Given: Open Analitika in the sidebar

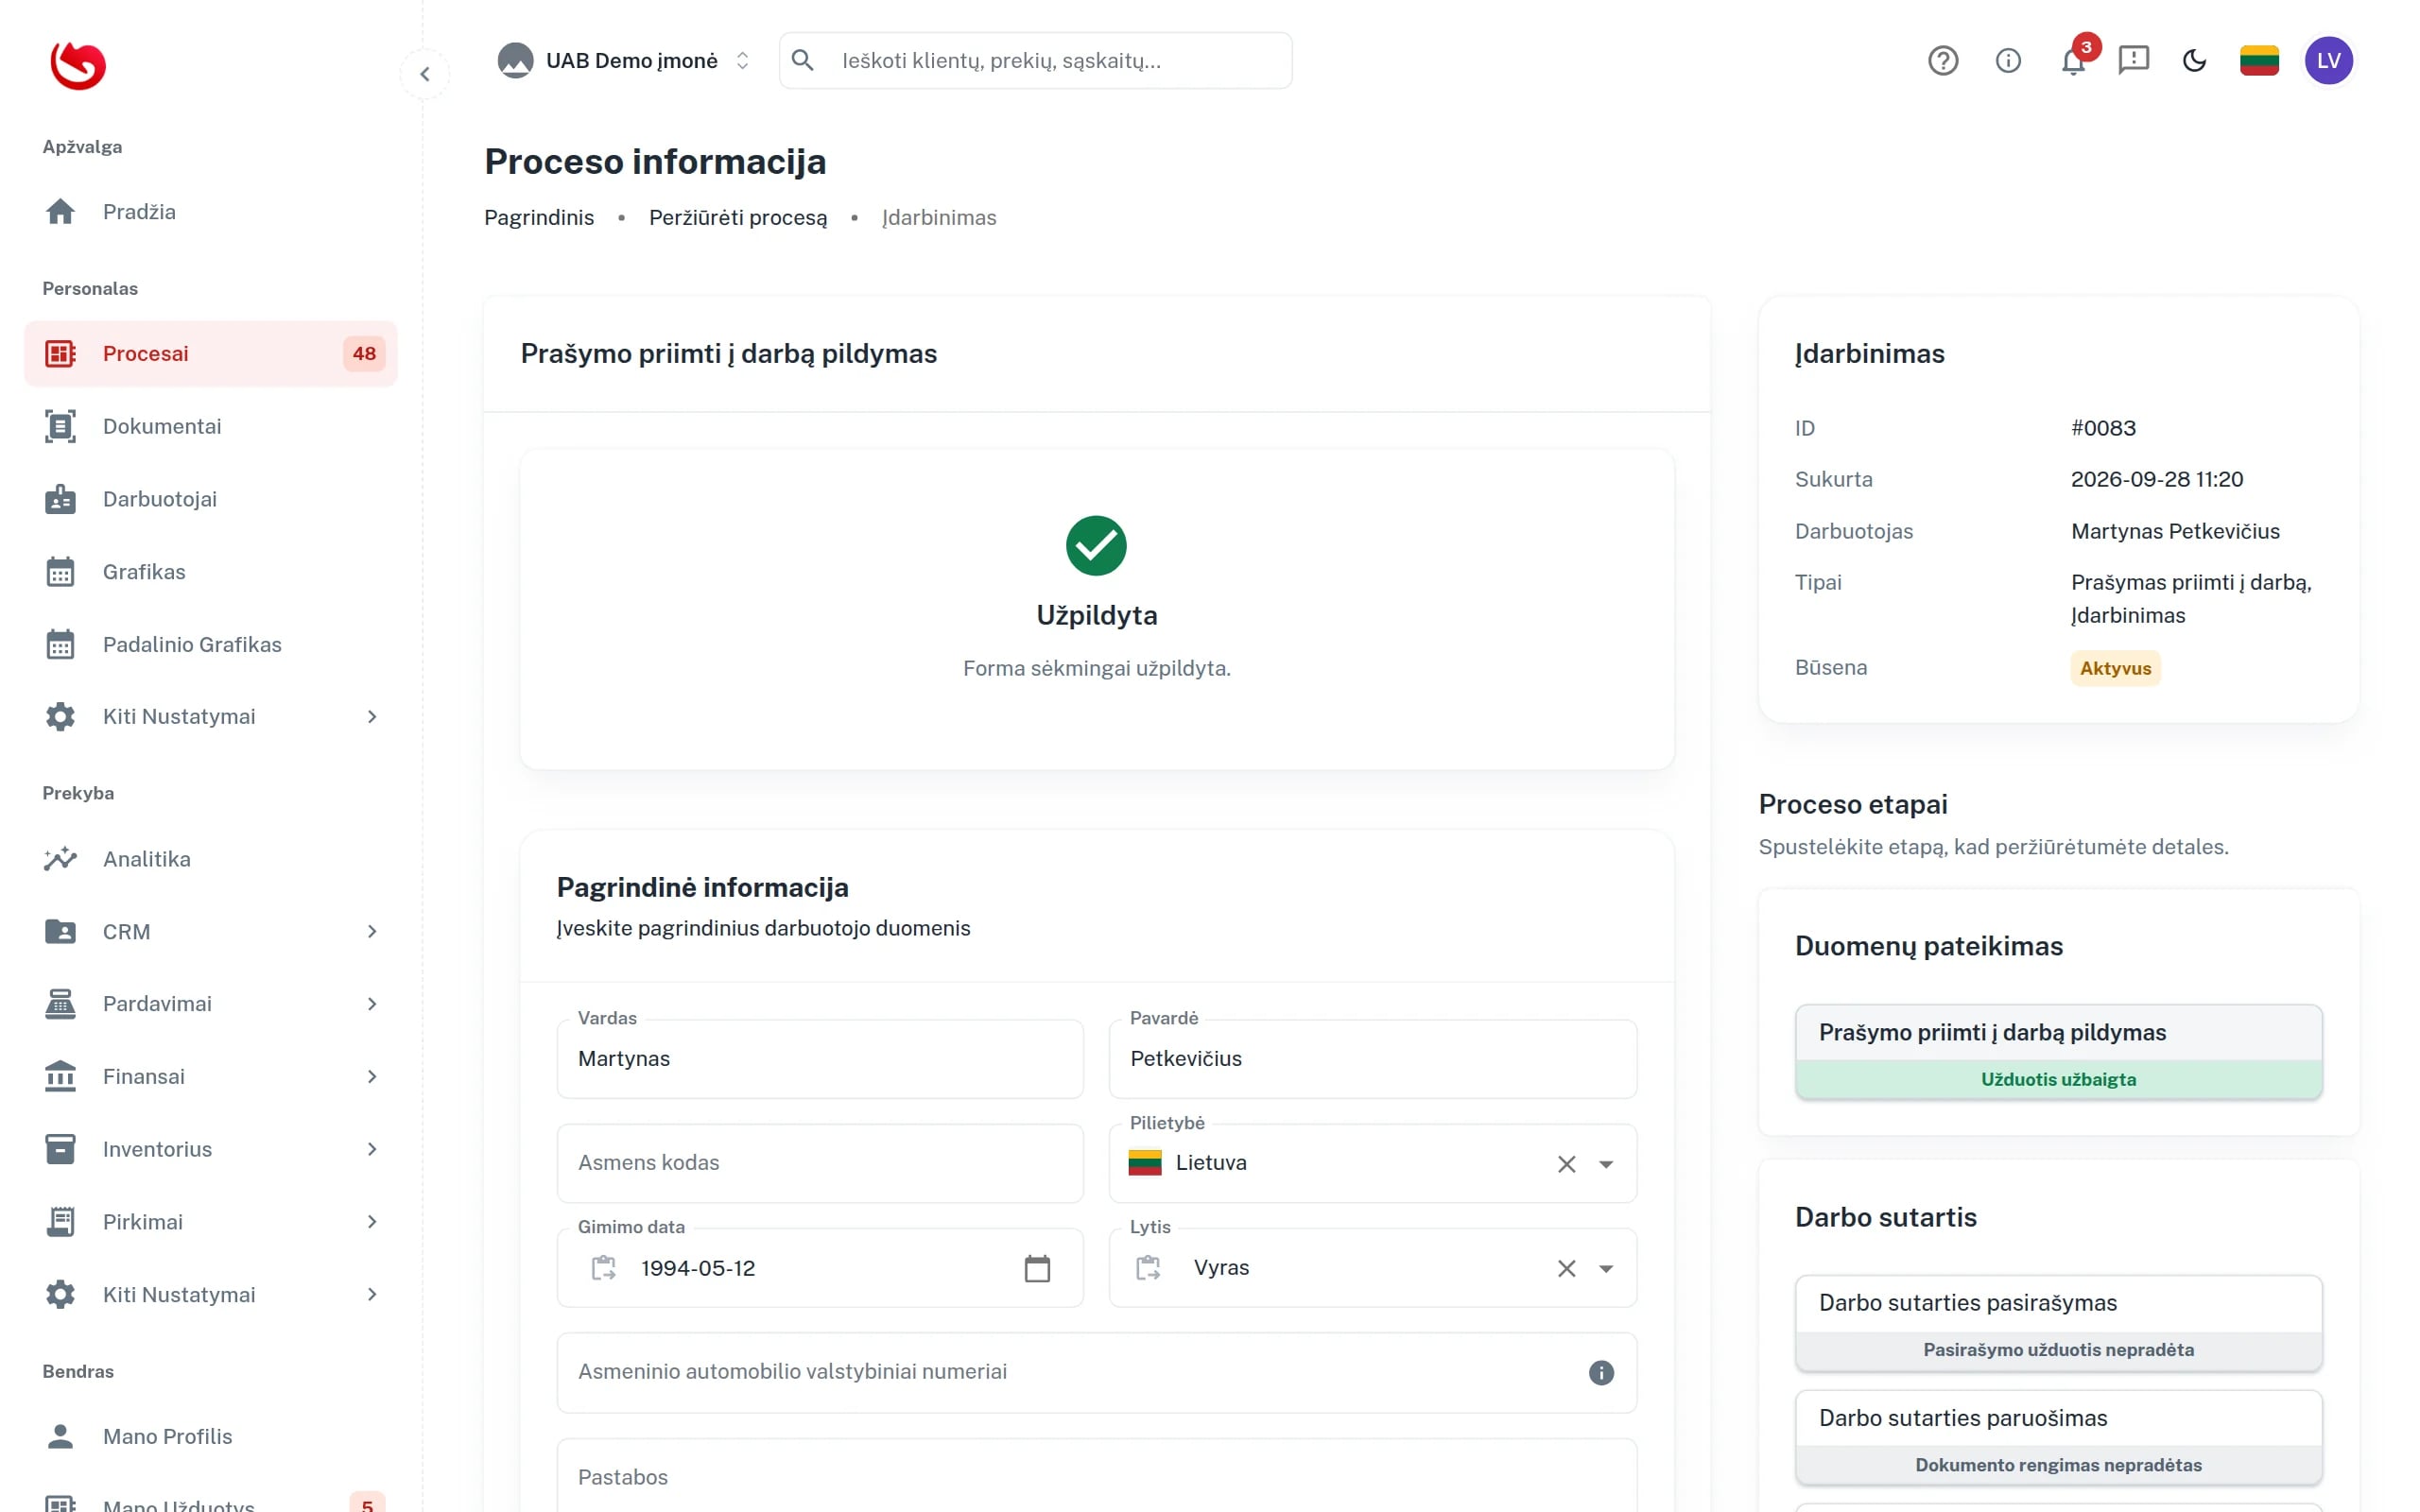Looking at the screenshot, I should point(211,859).
